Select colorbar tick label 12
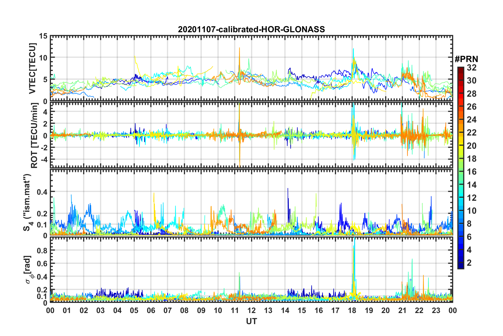Screen dimensions: 503x336 (x=472, y=198)
